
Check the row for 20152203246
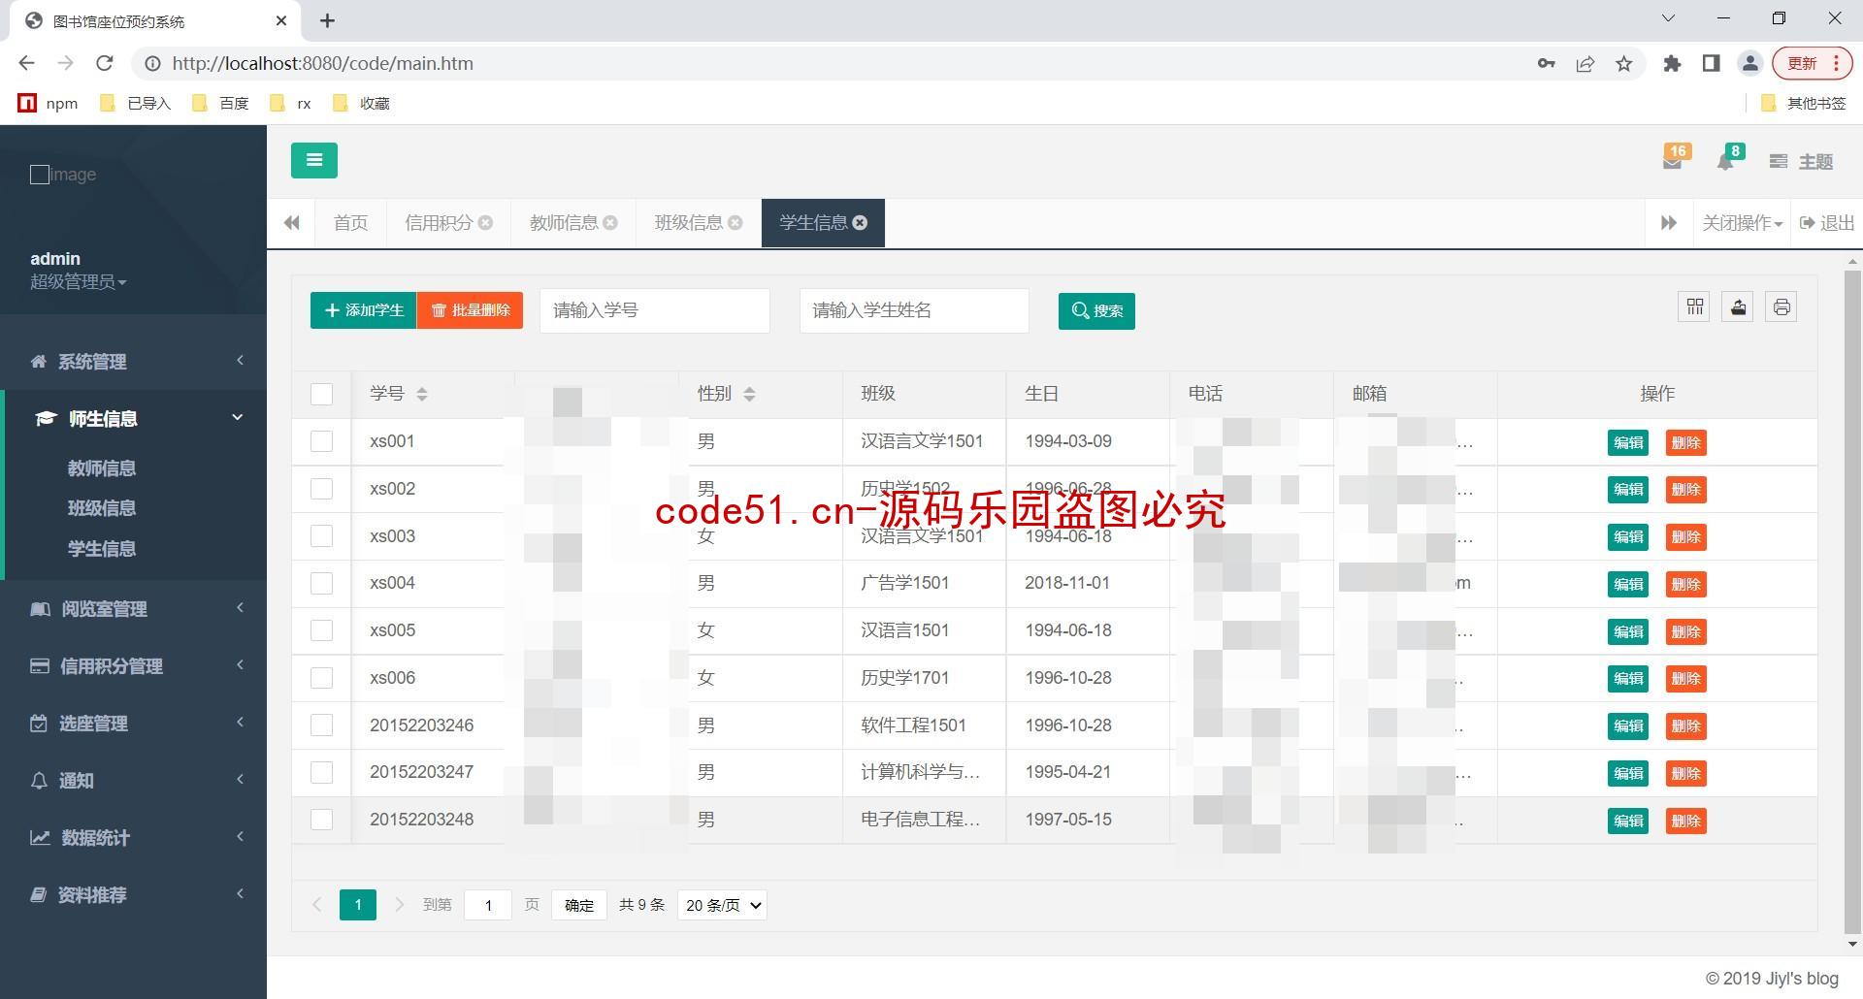321,725
